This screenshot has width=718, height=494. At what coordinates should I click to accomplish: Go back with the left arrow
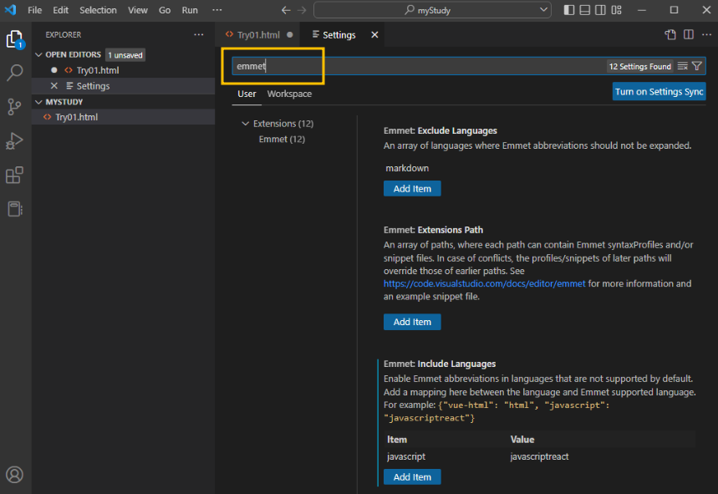click(286, 10)
